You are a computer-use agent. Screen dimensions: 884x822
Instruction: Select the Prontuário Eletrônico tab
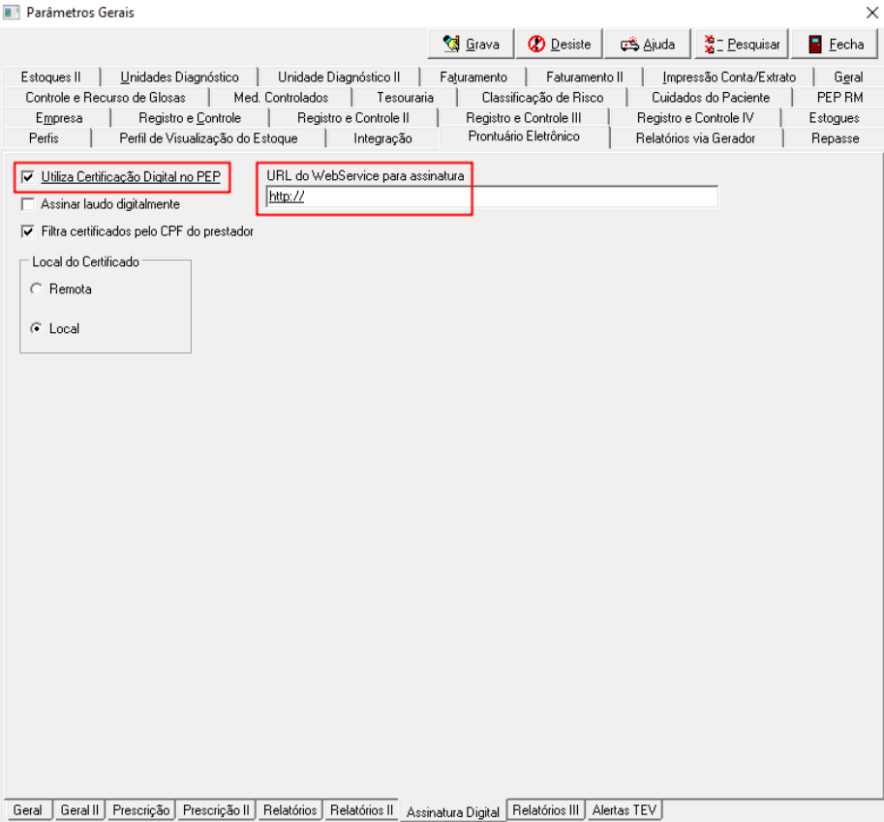click(x=524, y=137)
